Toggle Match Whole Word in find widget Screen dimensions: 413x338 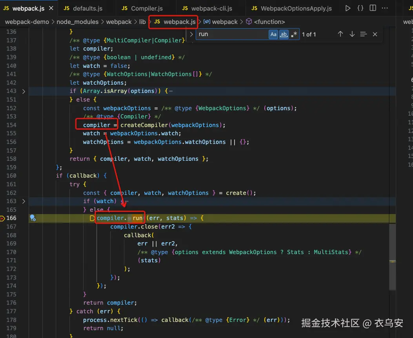(x=284, y=35)
